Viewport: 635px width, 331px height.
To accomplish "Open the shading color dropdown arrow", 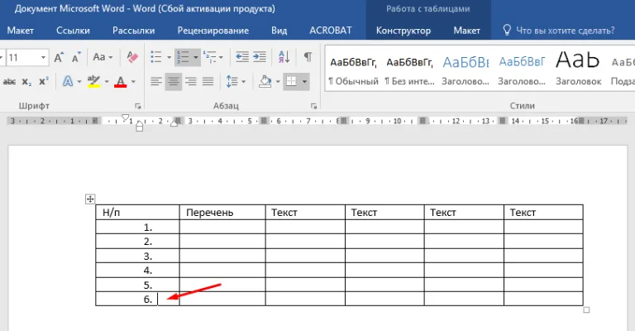I will [x=278, y=82].
